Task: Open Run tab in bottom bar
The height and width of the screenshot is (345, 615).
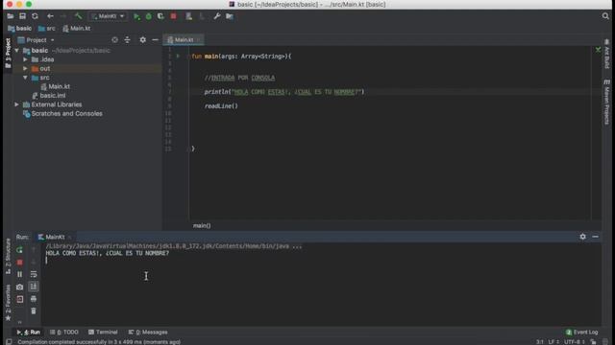Action: point(28,333)
